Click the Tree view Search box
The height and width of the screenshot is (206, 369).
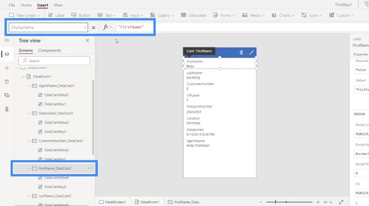[x=54, y=61]
